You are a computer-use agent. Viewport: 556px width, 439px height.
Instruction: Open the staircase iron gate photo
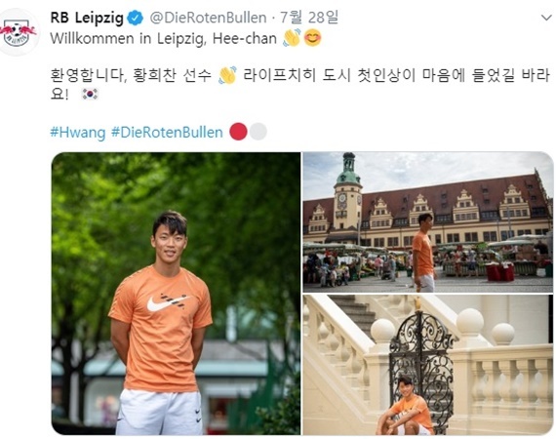[427, 365]
